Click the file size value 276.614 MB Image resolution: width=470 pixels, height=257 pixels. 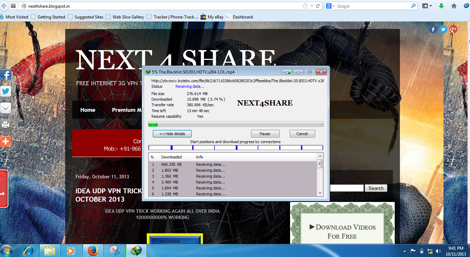coord(197,94)
